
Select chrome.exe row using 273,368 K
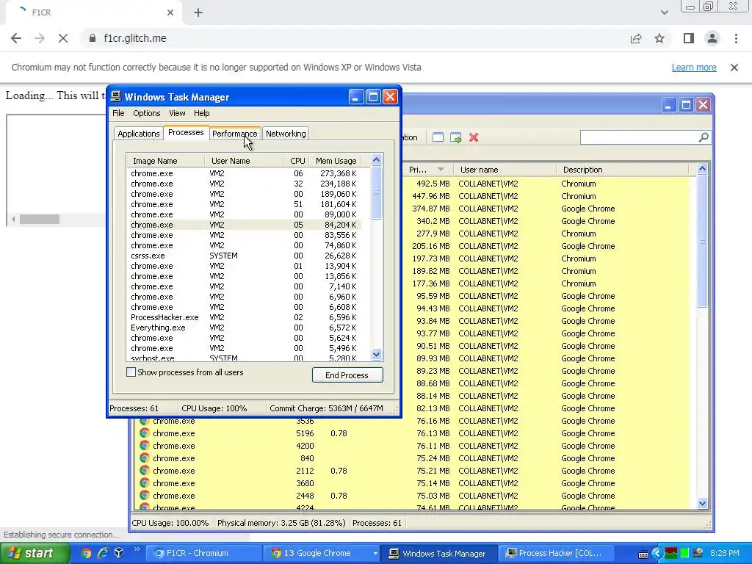tap(245, 173)
